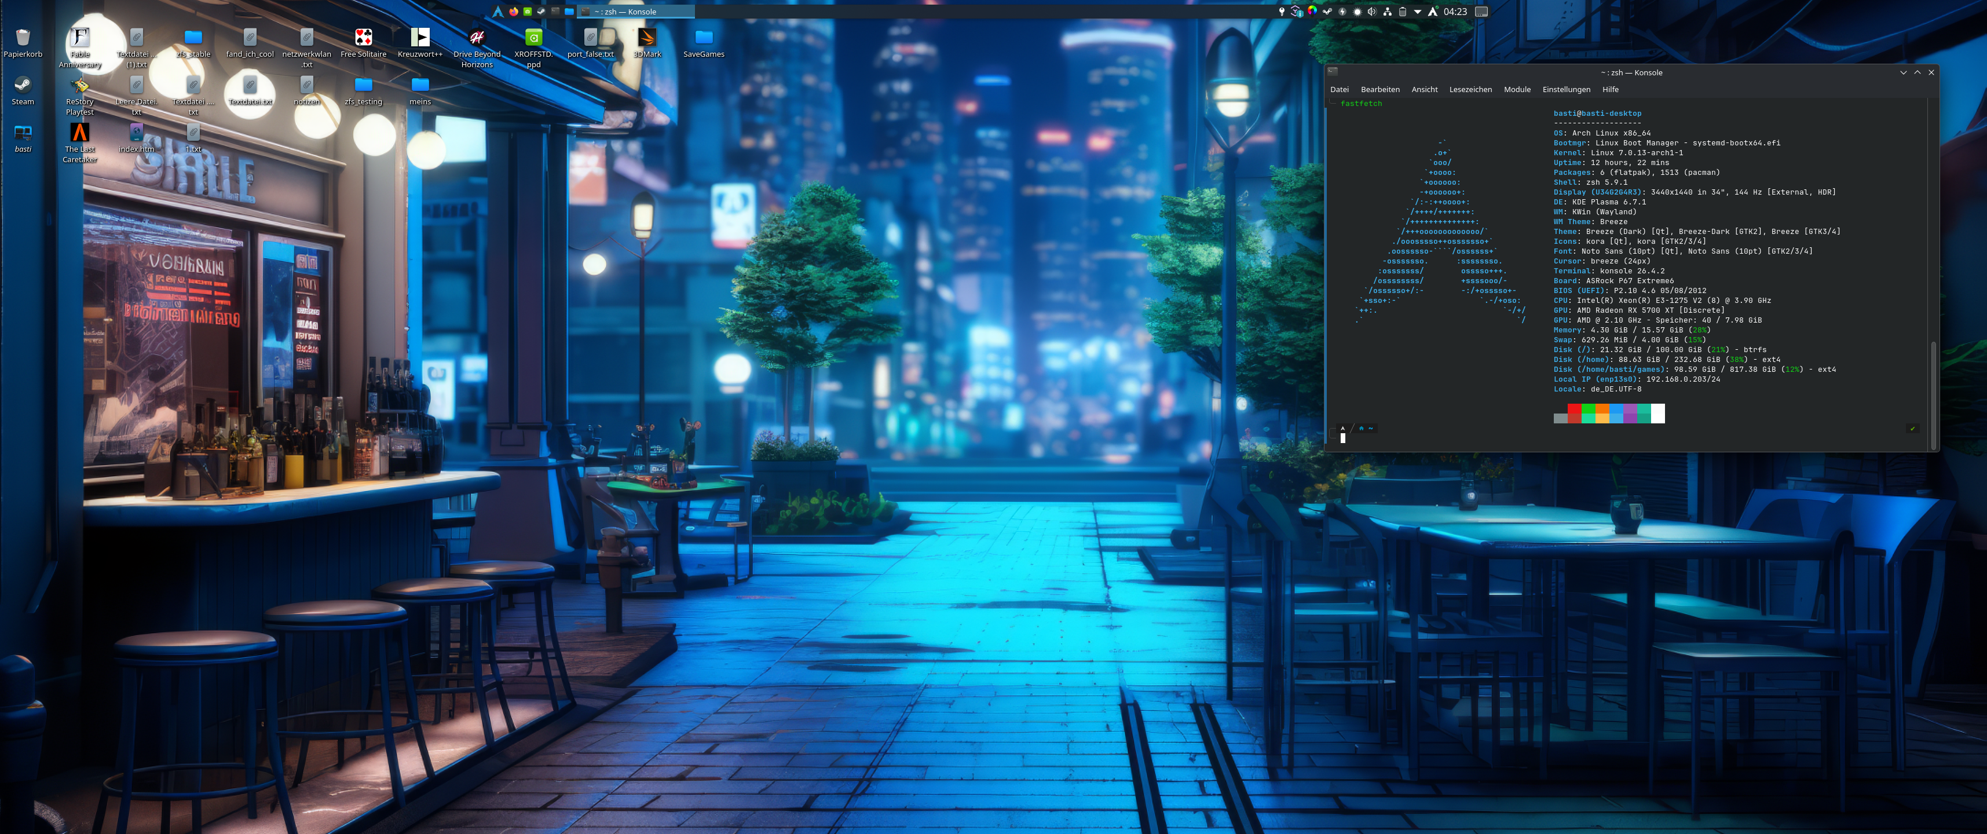Select the index.htm desktop file
1987x834 pixels.
pyautogui.click(x=137, y=138)
